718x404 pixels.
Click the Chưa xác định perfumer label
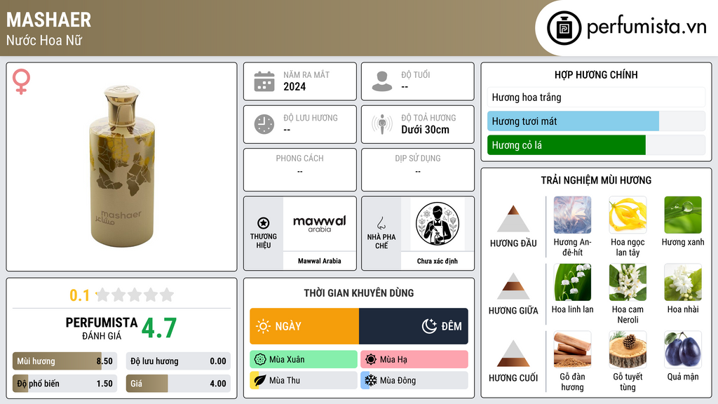point(438,261)
